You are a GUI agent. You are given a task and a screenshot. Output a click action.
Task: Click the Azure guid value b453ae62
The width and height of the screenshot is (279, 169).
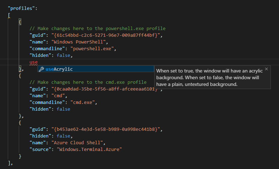tap(106, 129)
